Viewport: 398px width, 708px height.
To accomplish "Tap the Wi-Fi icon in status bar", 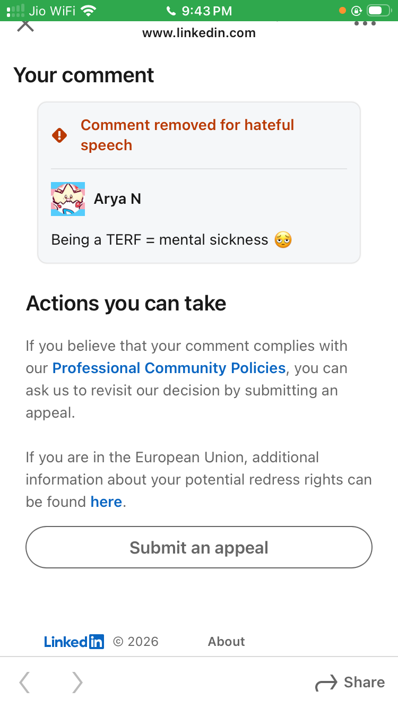I will pos(89,11).
